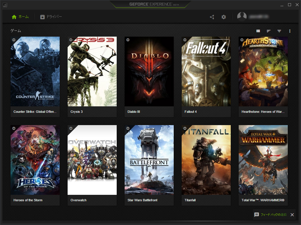Click the 'Hearthstone: Heroes of War...' title

click(x=263, y=112)
